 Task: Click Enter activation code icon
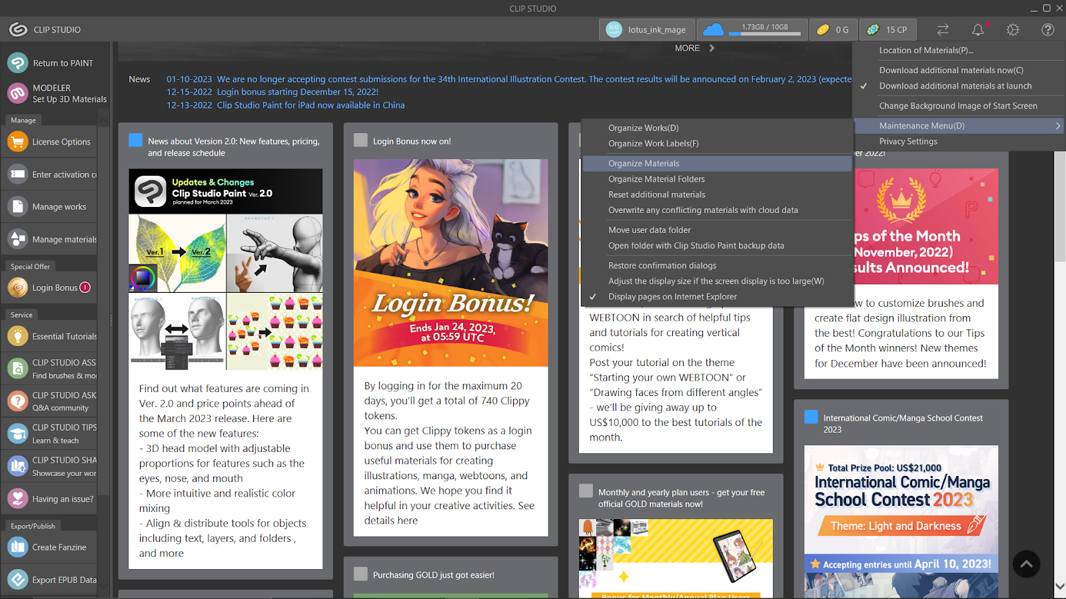(x=17, y=174)
